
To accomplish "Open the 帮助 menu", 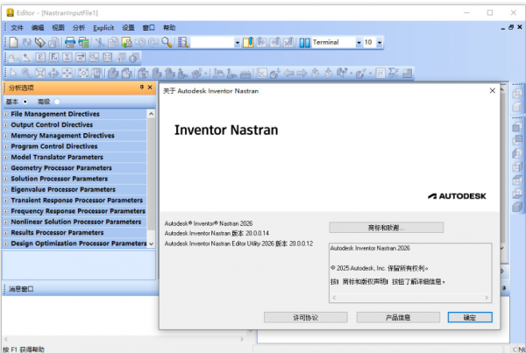I will (x=169, y=28).
